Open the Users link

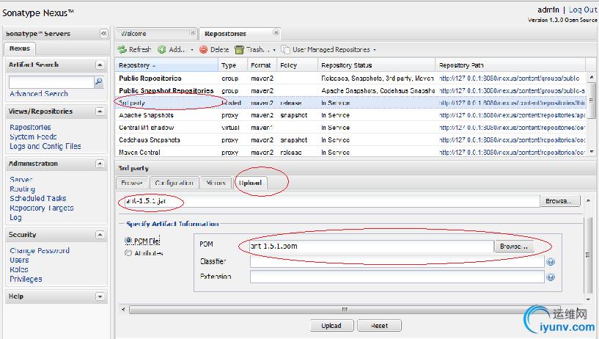point(19,260)
